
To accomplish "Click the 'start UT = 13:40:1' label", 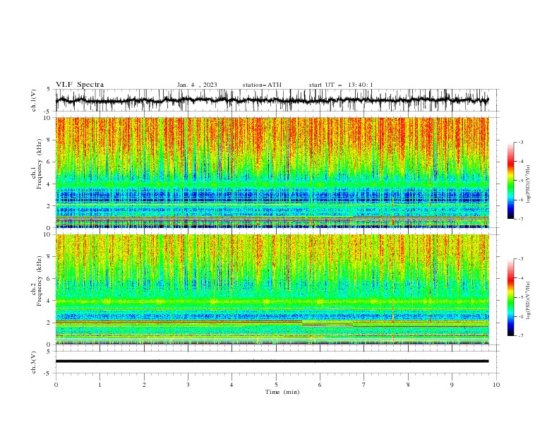I will coord(341,85).
